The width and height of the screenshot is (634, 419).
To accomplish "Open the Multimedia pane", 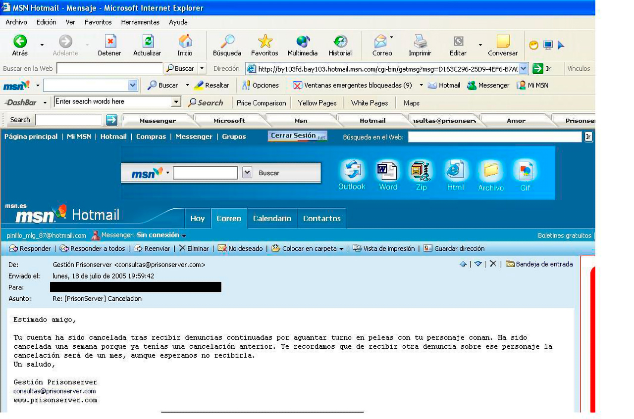I will coord(303,46).
